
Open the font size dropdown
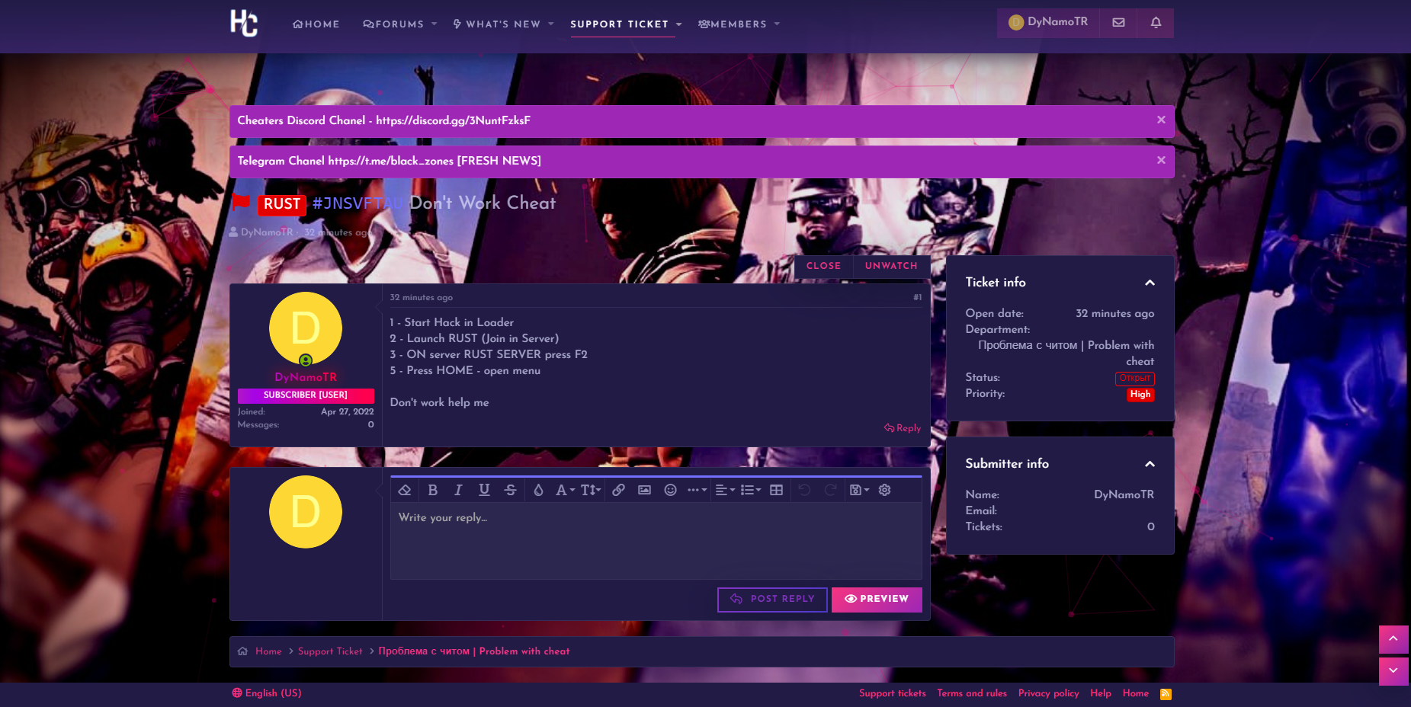pos(591,490)
